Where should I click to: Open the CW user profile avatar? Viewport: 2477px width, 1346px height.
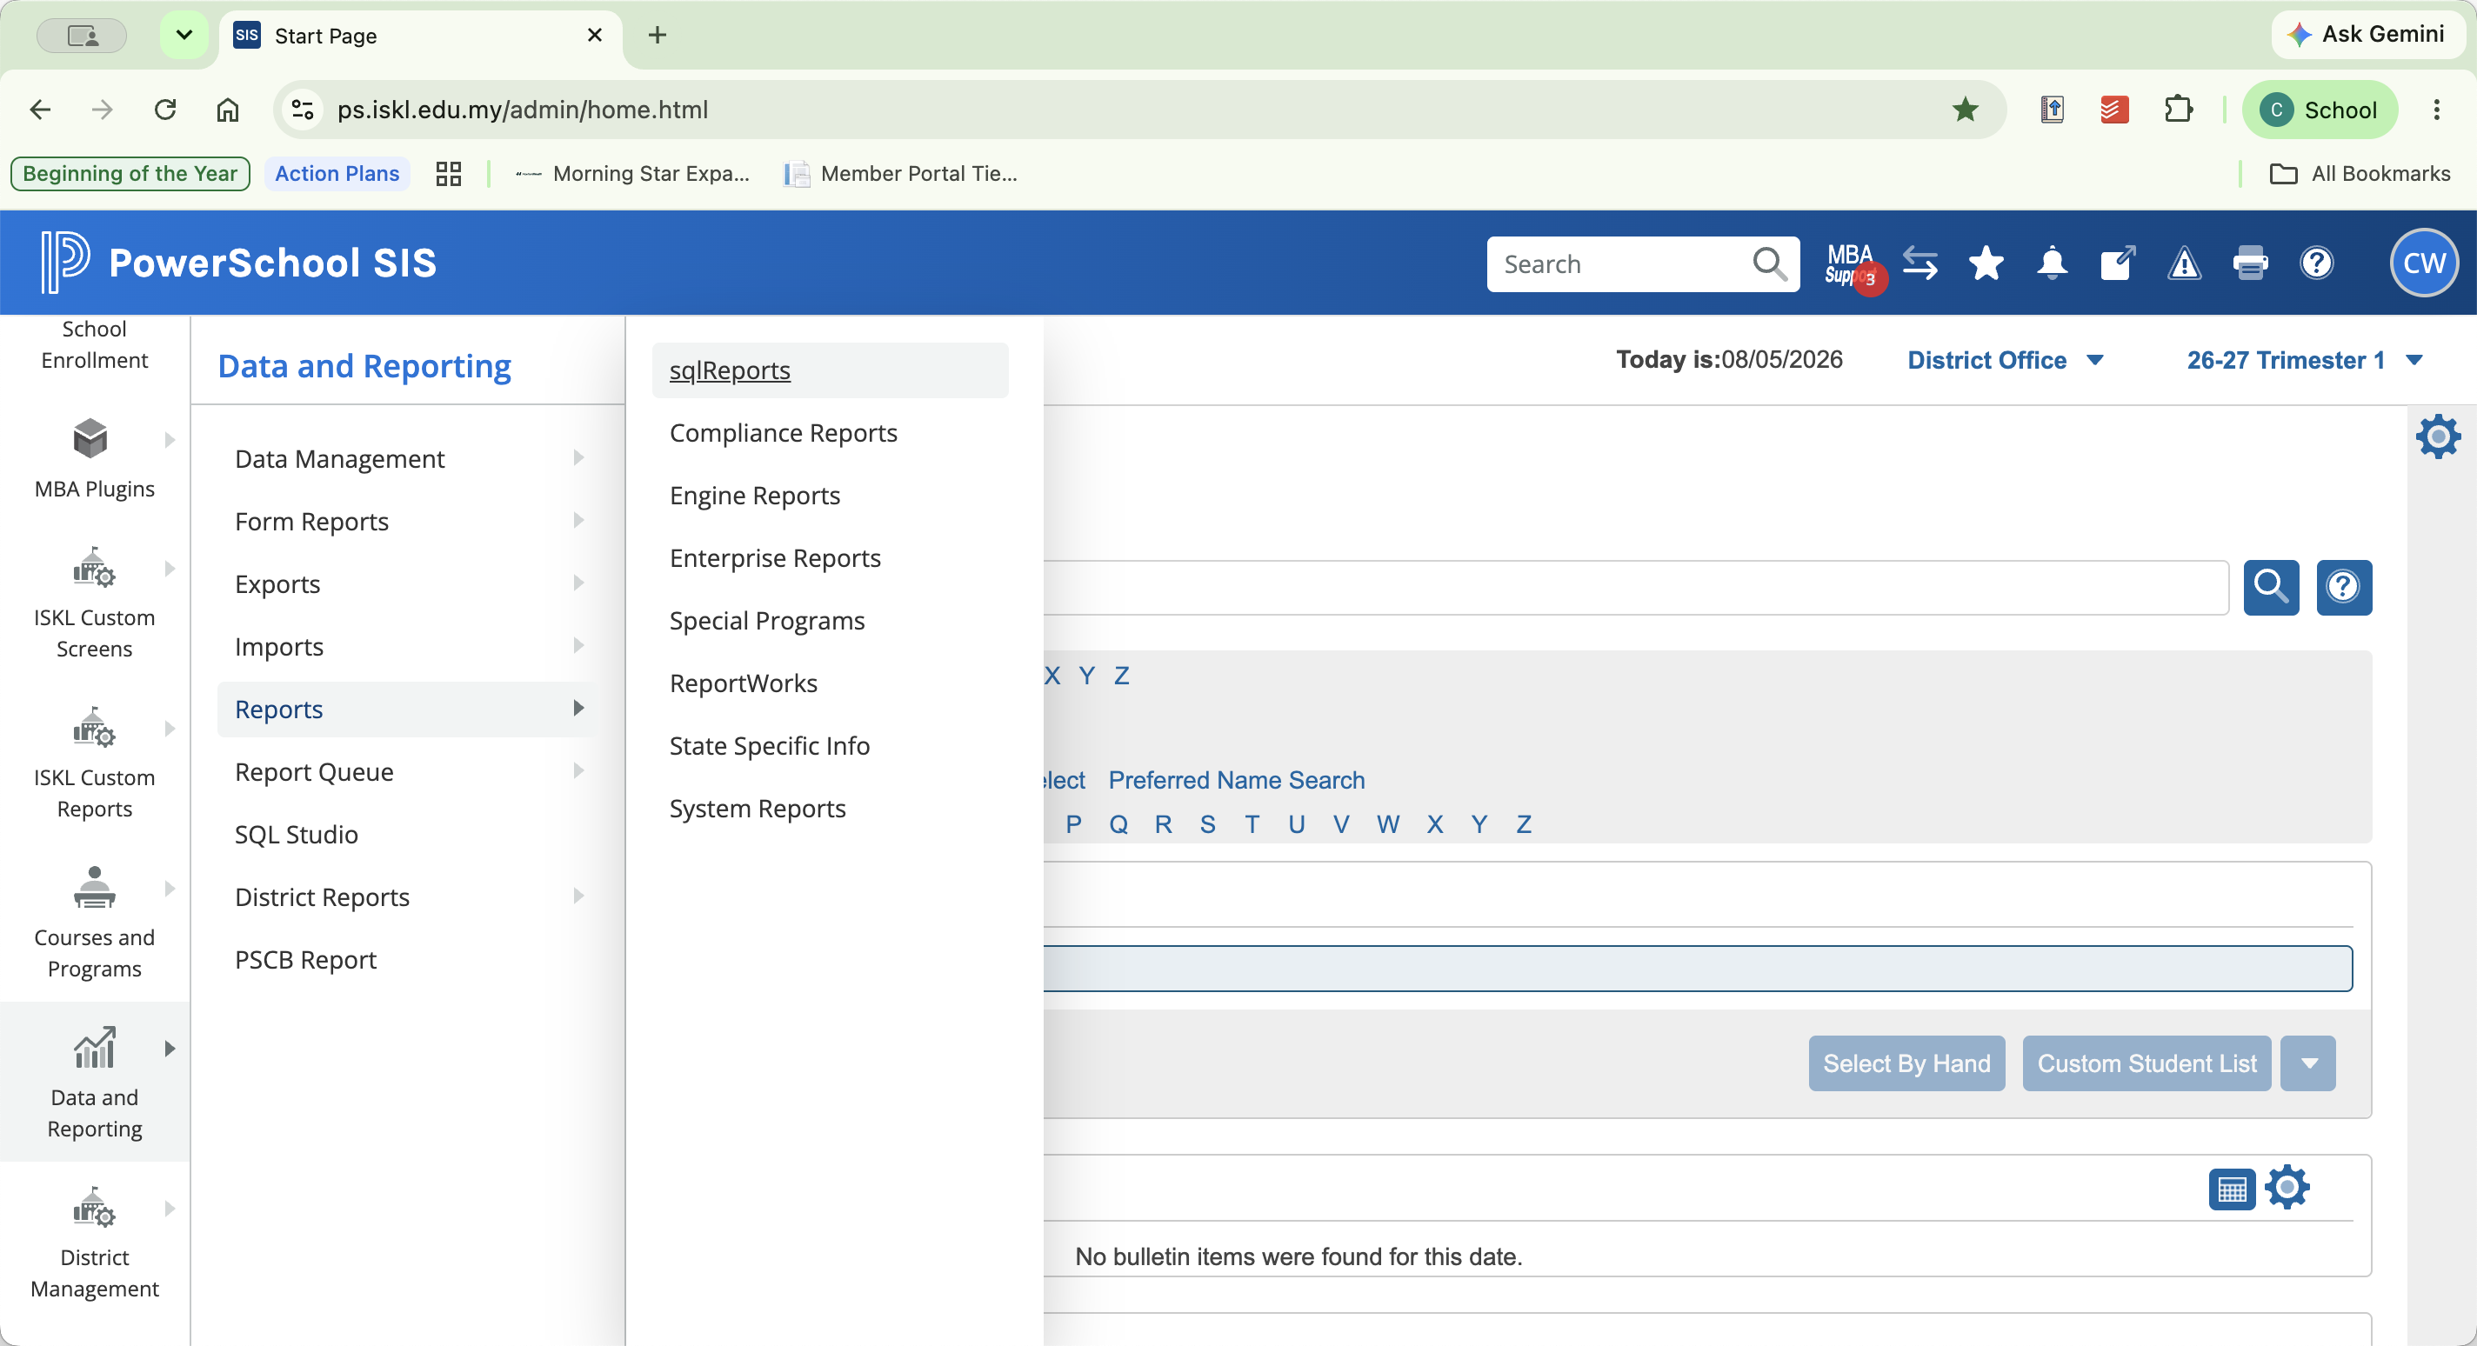coord(2423,263)
